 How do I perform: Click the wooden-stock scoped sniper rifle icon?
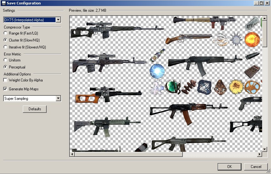[108, 94]
